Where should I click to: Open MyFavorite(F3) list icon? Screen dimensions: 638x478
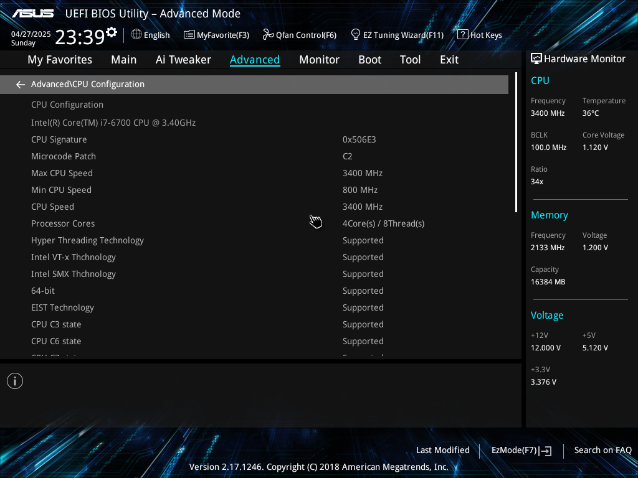[189, 35]
